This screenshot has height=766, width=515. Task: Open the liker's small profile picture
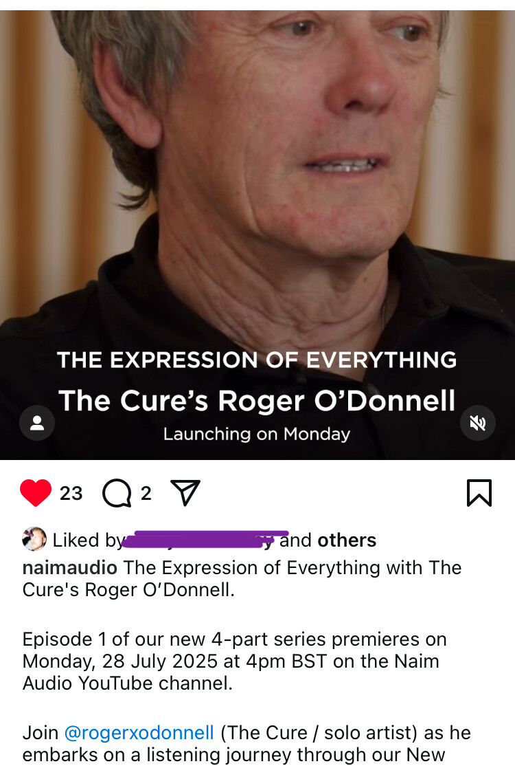click(34, 539)
